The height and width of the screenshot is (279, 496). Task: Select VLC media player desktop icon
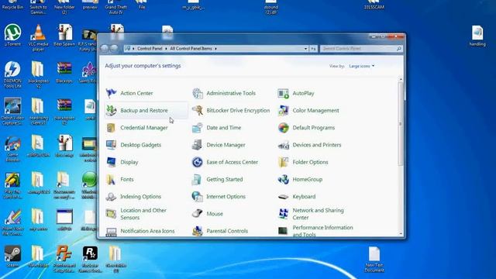point(38,37)
